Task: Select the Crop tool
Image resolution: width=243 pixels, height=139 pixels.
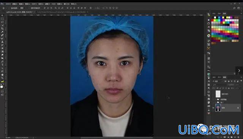Action: coord(2,28)
